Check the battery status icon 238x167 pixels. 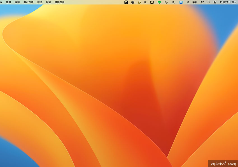pos(194,2)
